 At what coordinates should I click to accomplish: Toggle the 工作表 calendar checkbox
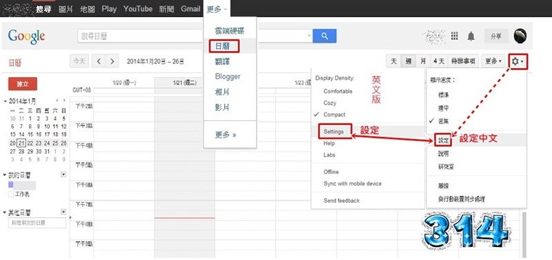click(x=11, y=194)
